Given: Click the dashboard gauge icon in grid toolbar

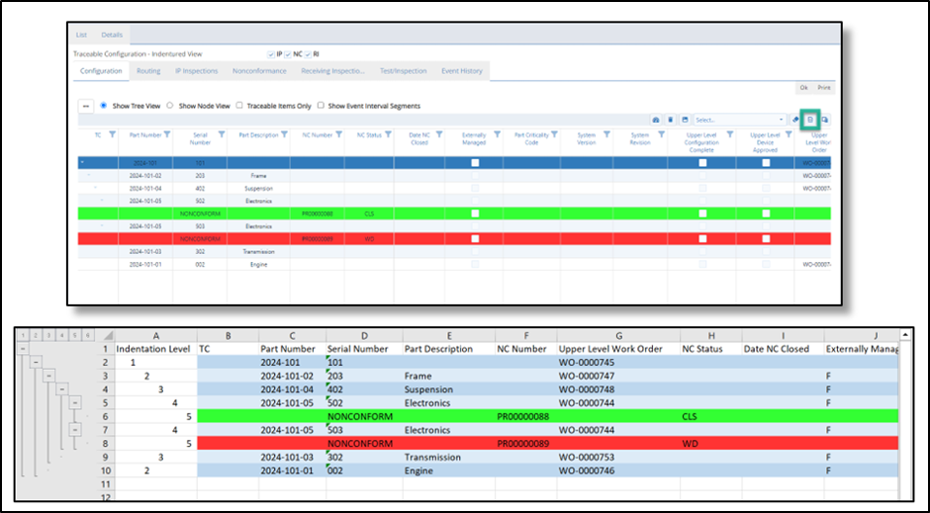Looking at the screenshot, I should tap(655, 119).
